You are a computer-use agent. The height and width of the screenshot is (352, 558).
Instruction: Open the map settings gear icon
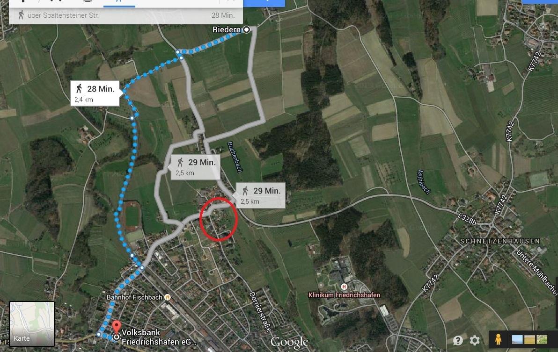click(475, 340)
